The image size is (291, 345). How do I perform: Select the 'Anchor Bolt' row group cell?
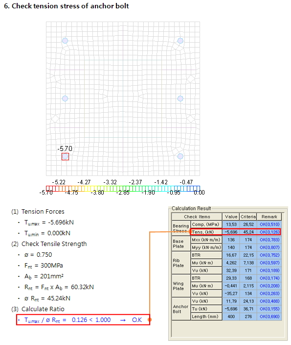(181, 309)
